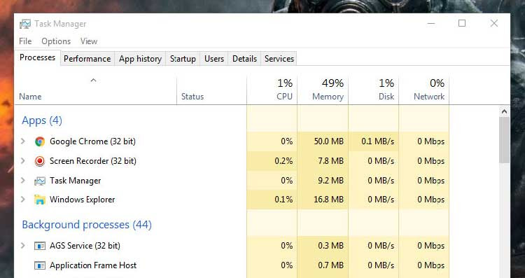The width and height of the screenshot is (525, 278).
Task: Click AGS Service's 0.3 MB memory value
Action: [x=331, y=246]
